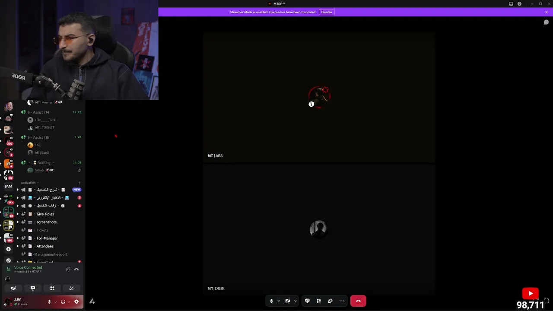Dismiss the Streamer Mode banner
553x311 pixels.
(x=547, y=12)
